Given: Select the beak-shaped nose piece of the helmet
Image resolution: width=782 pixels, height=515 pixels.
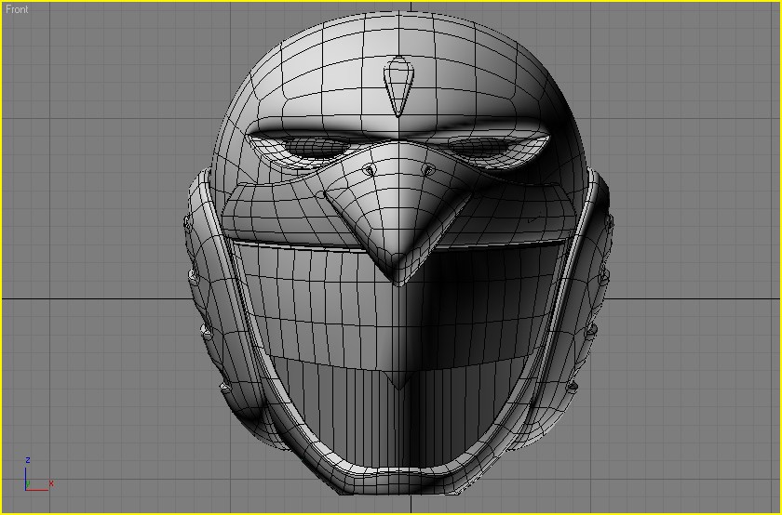Looking at the screenshot, I should coord(398,214).
